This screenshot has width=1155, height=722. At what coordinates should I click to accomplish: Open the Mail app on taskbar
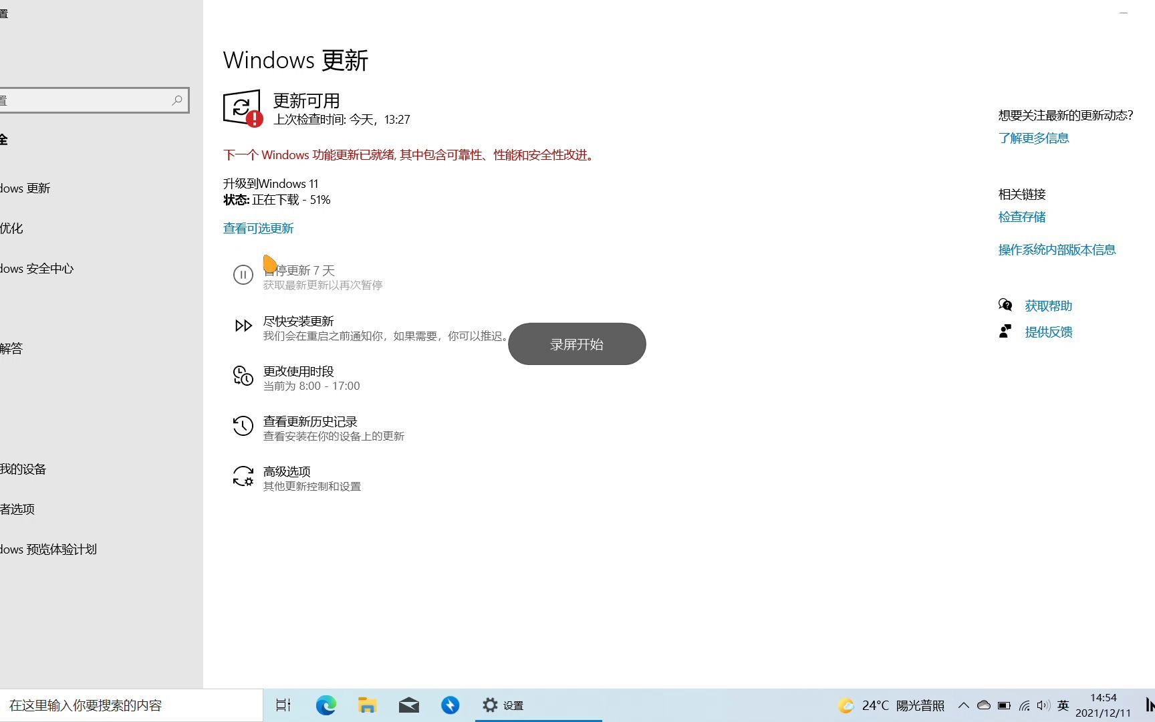click(408, 705)
